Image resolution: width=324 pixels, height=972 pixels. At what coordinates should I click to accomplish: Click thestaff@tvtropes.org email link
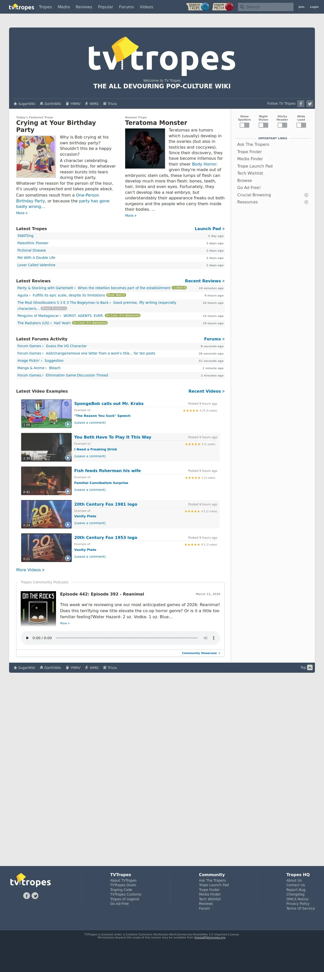[x=210, y=937]
